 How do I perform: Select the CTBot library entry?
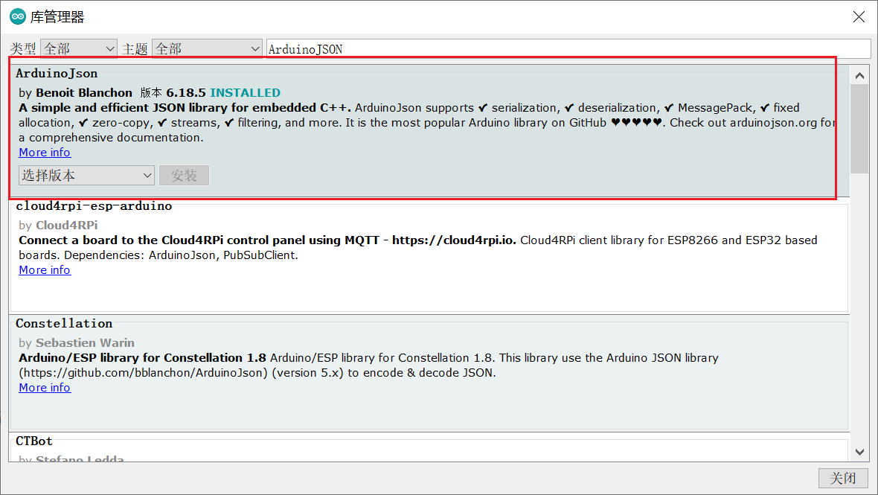[34, 441]
